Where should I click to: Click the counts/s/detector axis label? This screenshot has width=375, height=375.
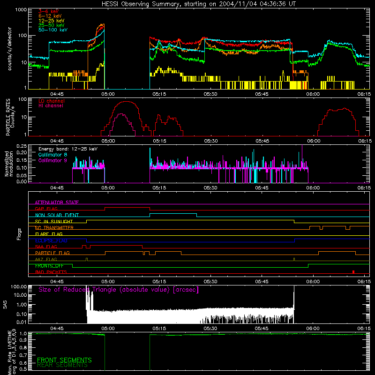point(9,49)
